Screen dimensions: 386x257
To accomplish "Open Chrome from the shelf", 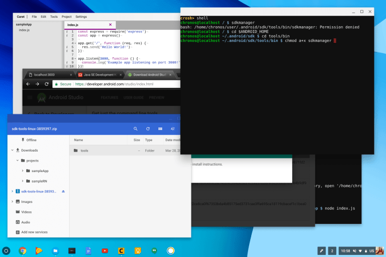I will coord(23,250).
